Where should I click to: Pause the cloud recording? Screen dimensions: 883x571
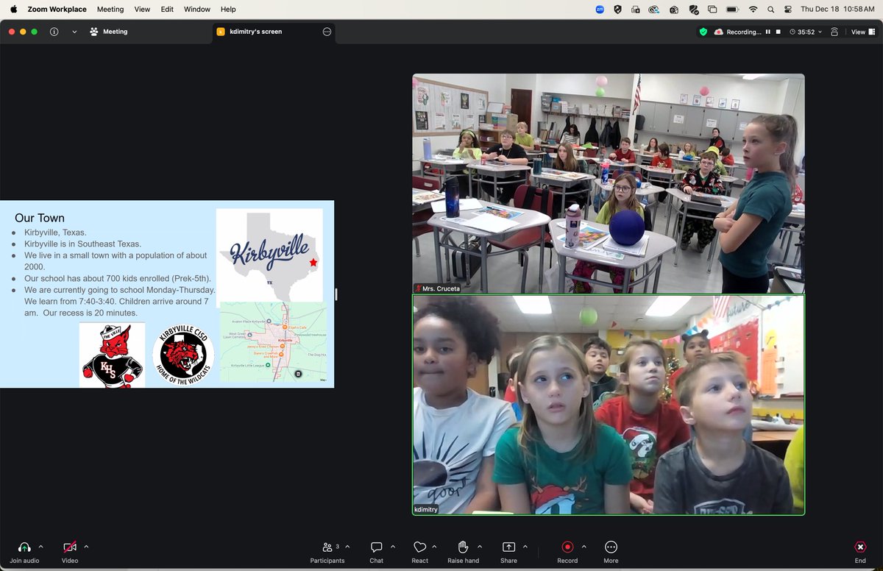click(x=768, y=32)
